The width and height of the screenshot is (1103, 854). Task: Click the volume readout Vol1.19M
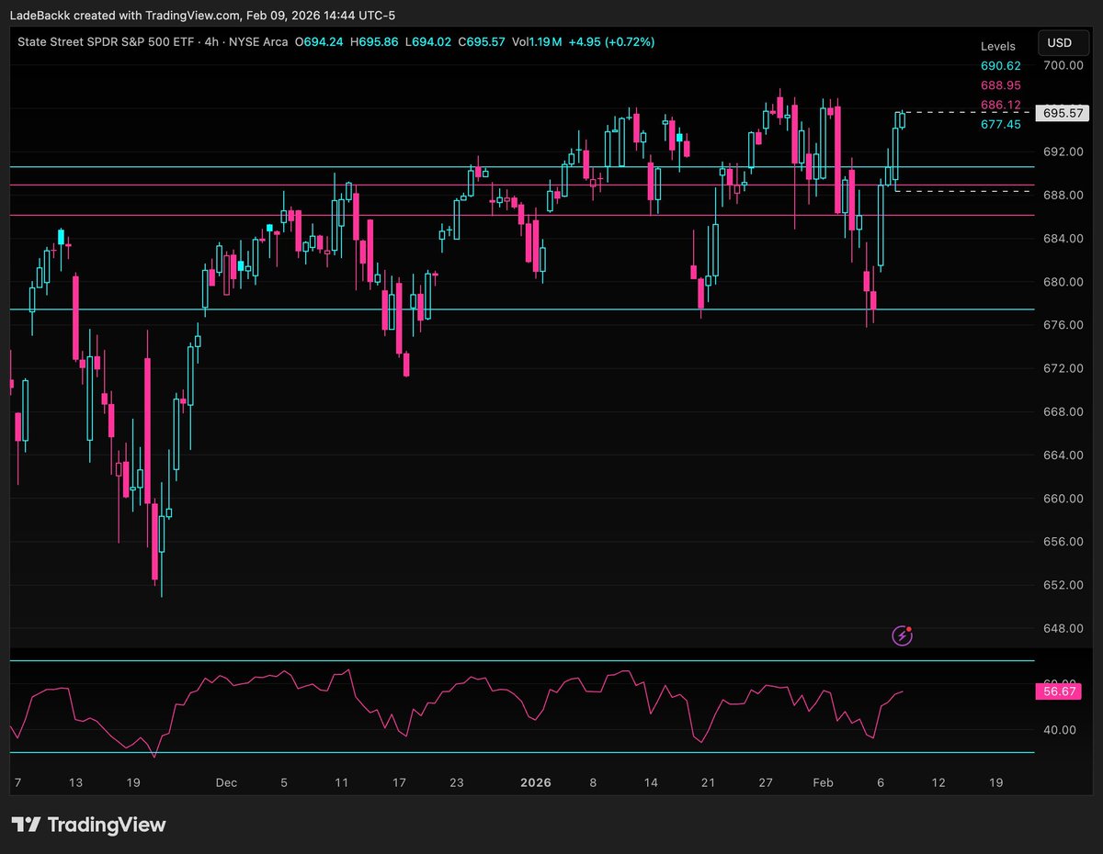click(x=537, y=41)
